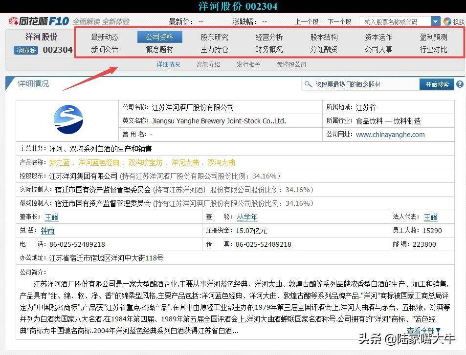Open the 参控股公司 sub-tab
This screenshot has width=466, height=355.
click(x=291, y=64)
